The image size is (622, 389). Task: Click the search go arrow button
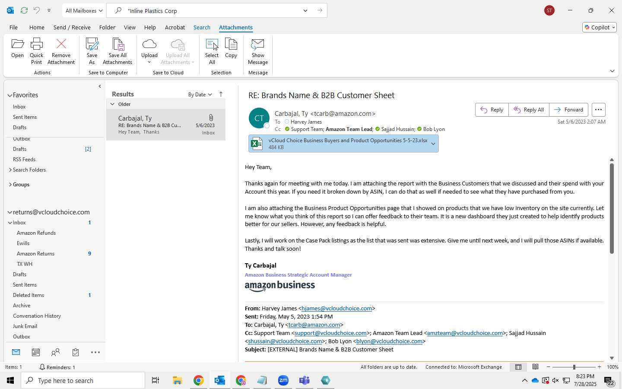tap(320, 11)
